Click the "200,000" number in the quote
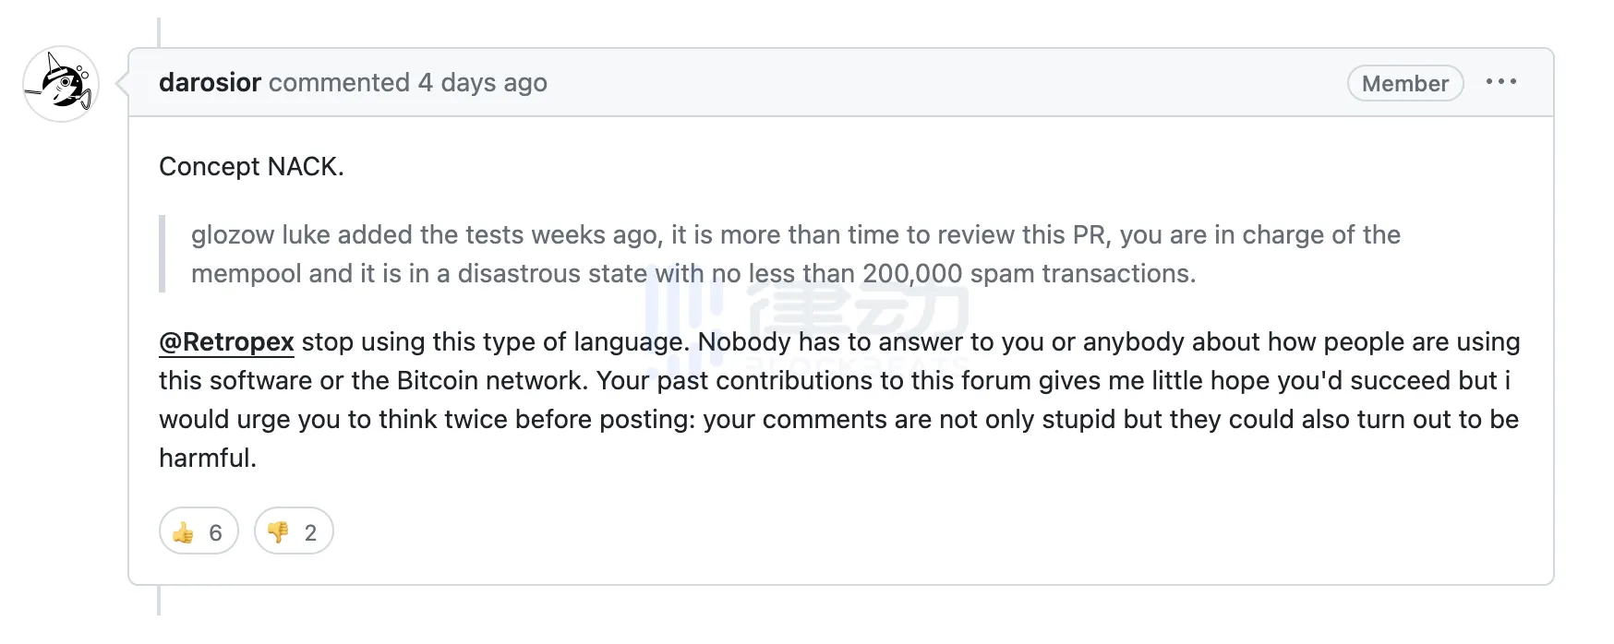Viewport: 1614px width, 644px height. 912,274
